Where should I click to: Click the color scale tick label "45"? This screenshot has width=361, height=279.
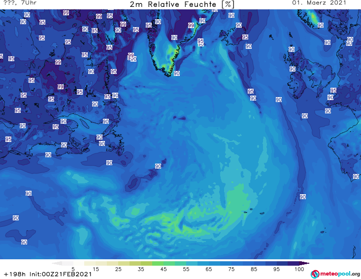164,269
